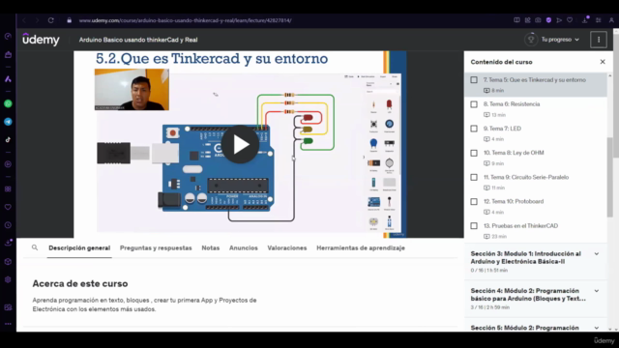Open WhatsApp from the sidebar
Screen dimensions: 619x348
click(x=8, y=103)
